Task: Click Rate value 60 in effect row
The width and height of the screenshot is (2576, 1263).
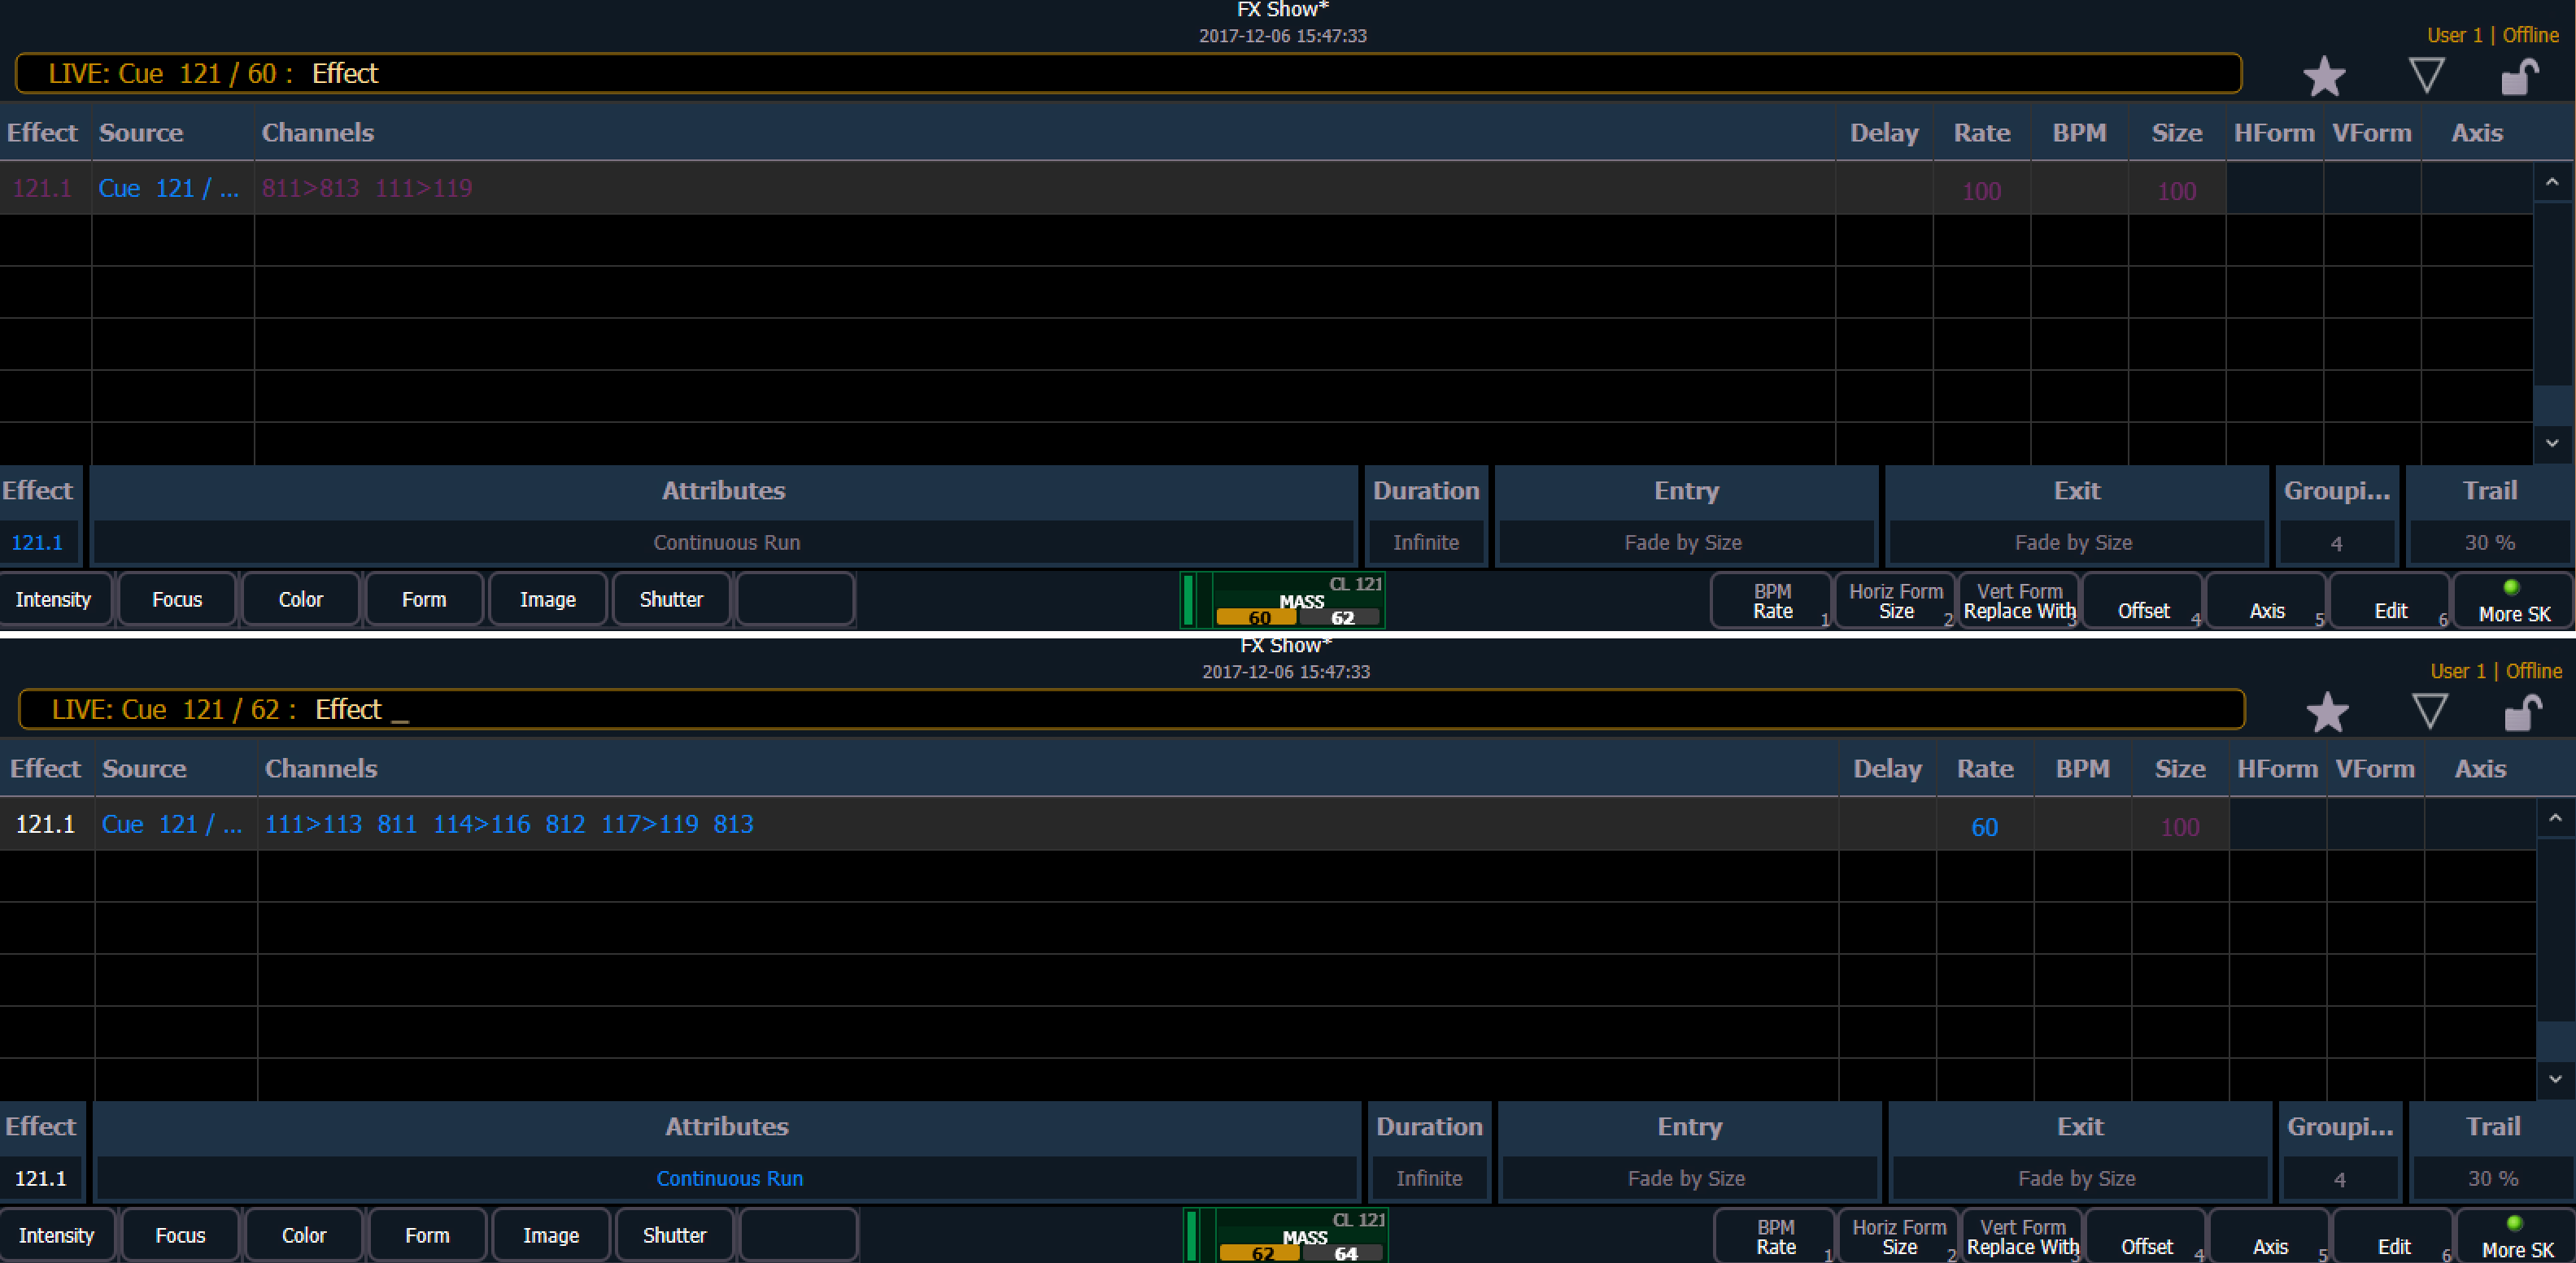Action: (x=1984, y=827)
